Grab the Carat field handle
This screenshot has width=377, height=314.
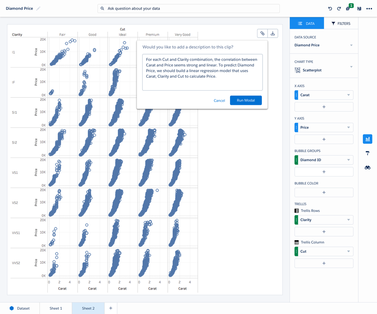[296, 95]
